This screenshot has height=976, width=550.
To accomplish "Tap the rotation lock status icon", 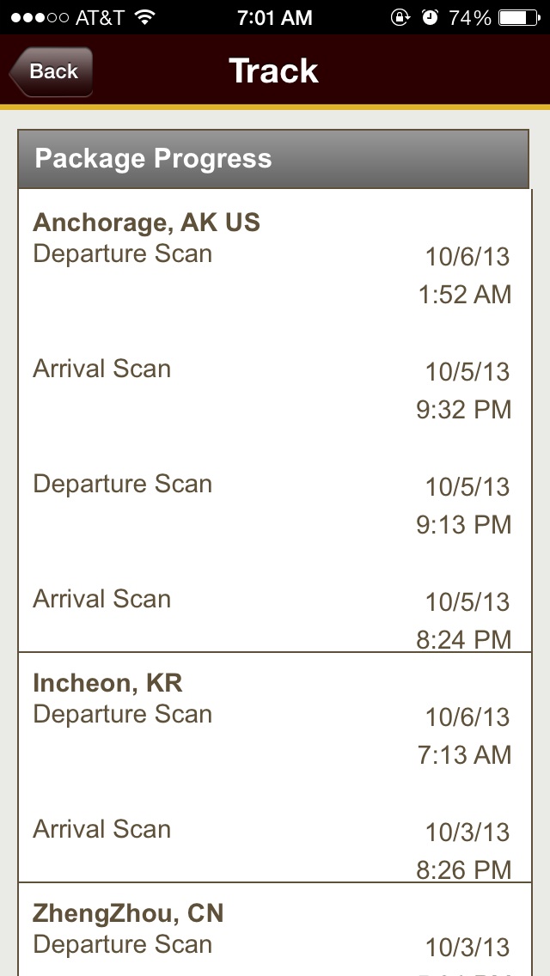I will (400, 17).
